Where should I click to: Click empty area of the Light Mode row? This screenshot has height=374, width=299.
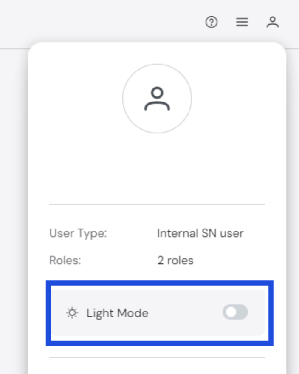coord(185,313)
